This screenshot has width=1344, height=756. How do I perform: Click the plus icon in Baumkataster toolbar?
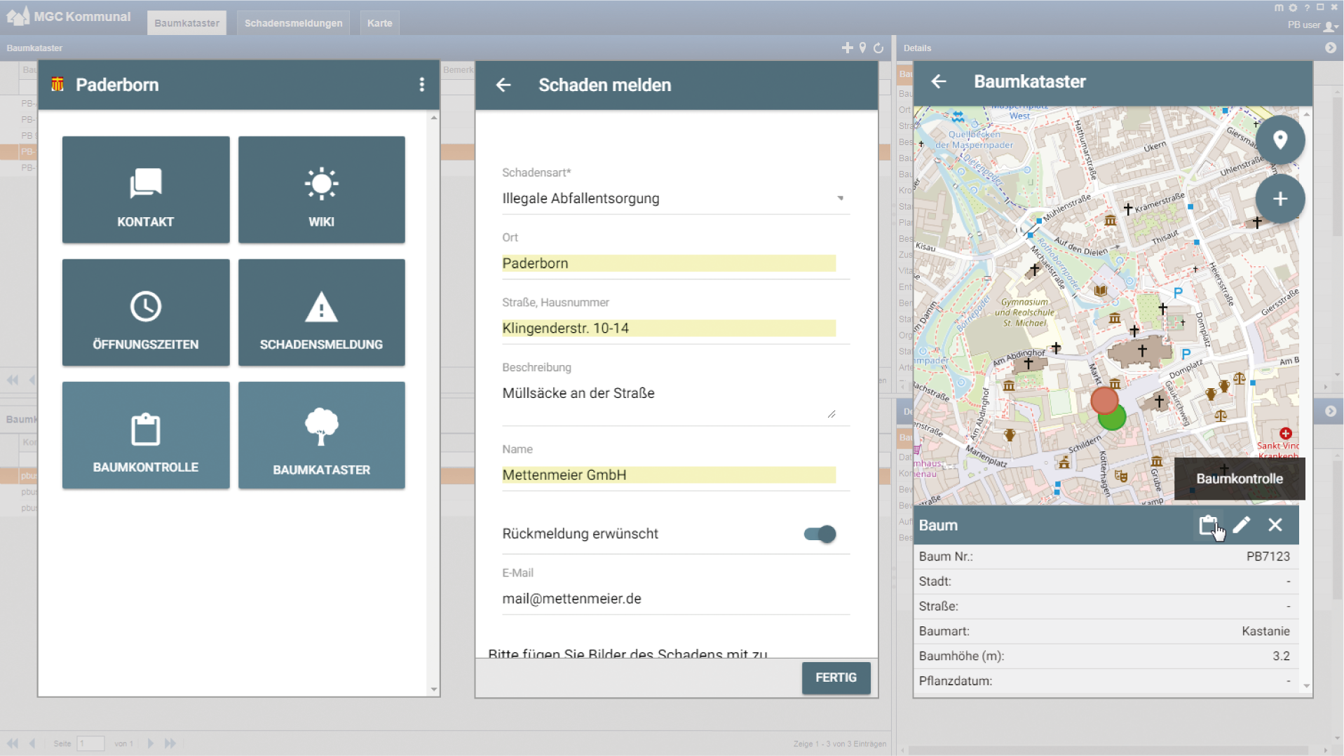[848, 48]
